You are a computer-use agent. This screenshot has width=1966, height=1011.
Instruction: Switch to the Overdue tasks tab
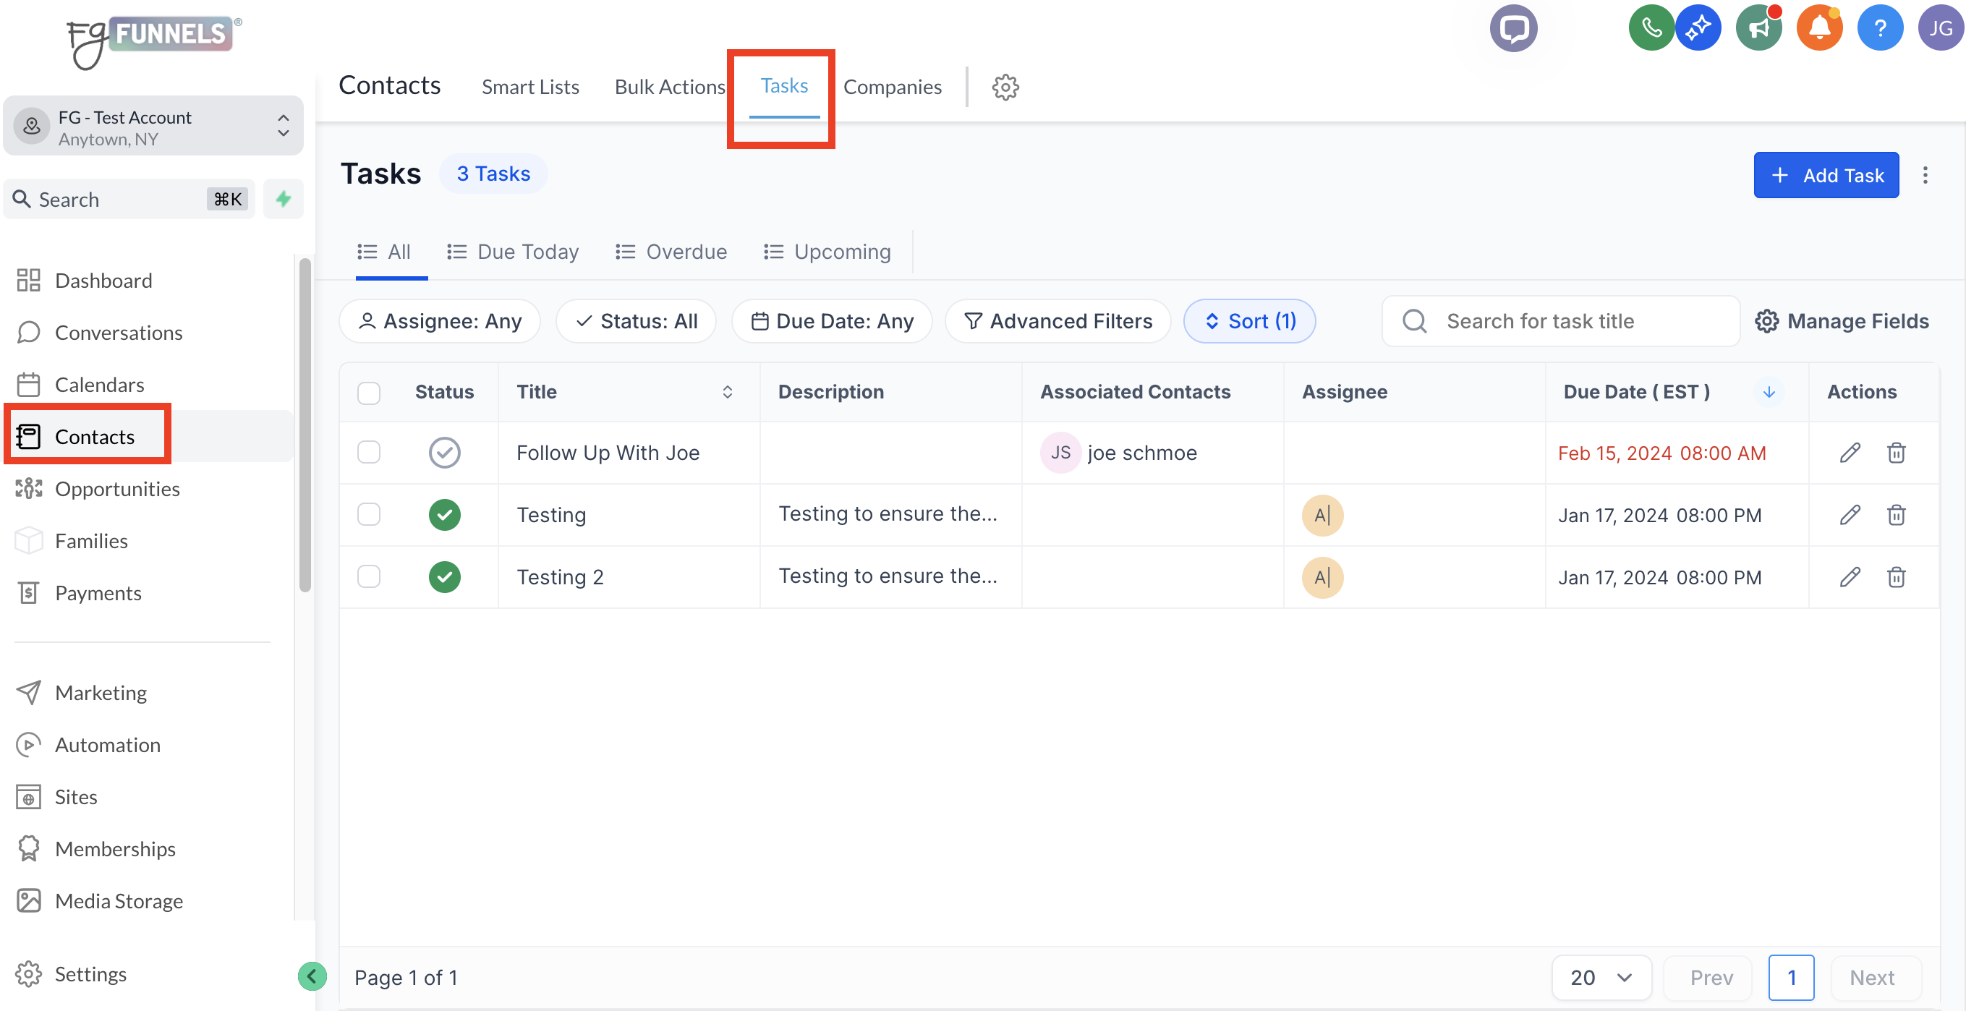click(671, 252)
